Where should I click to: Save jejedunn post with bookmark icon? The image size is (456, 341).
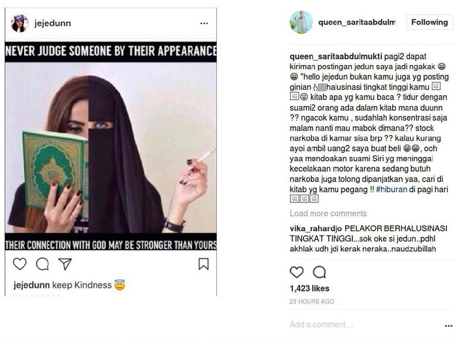[x=203, y=264]
